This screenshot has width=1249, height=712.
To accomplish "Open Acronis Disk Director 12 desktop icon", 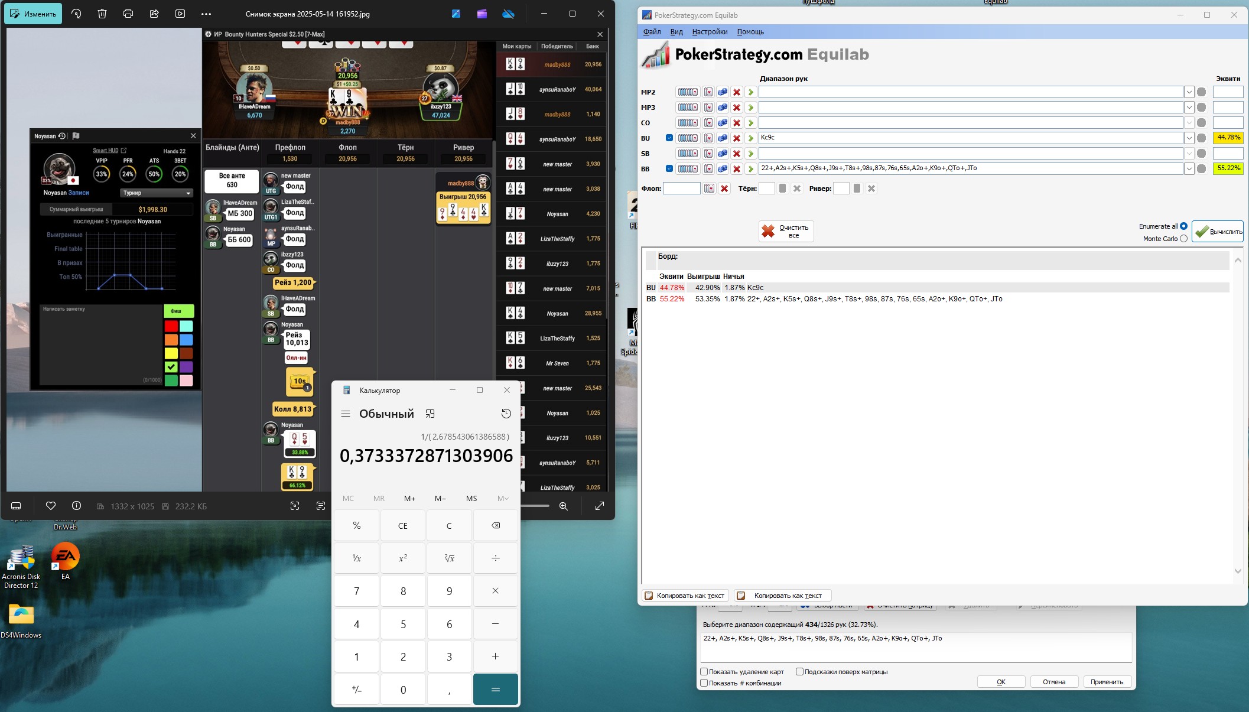I will (21, 567).
